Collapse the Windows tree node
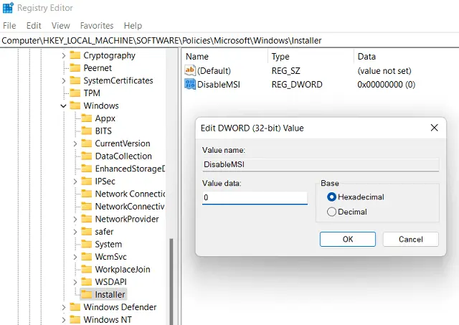Image resolution: width=459 pixels, height=325 pixels. coord(64,106)
